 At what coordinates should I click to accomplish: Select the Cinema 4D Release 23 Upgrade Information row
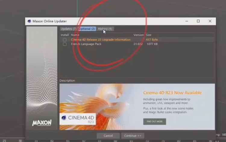137,40
